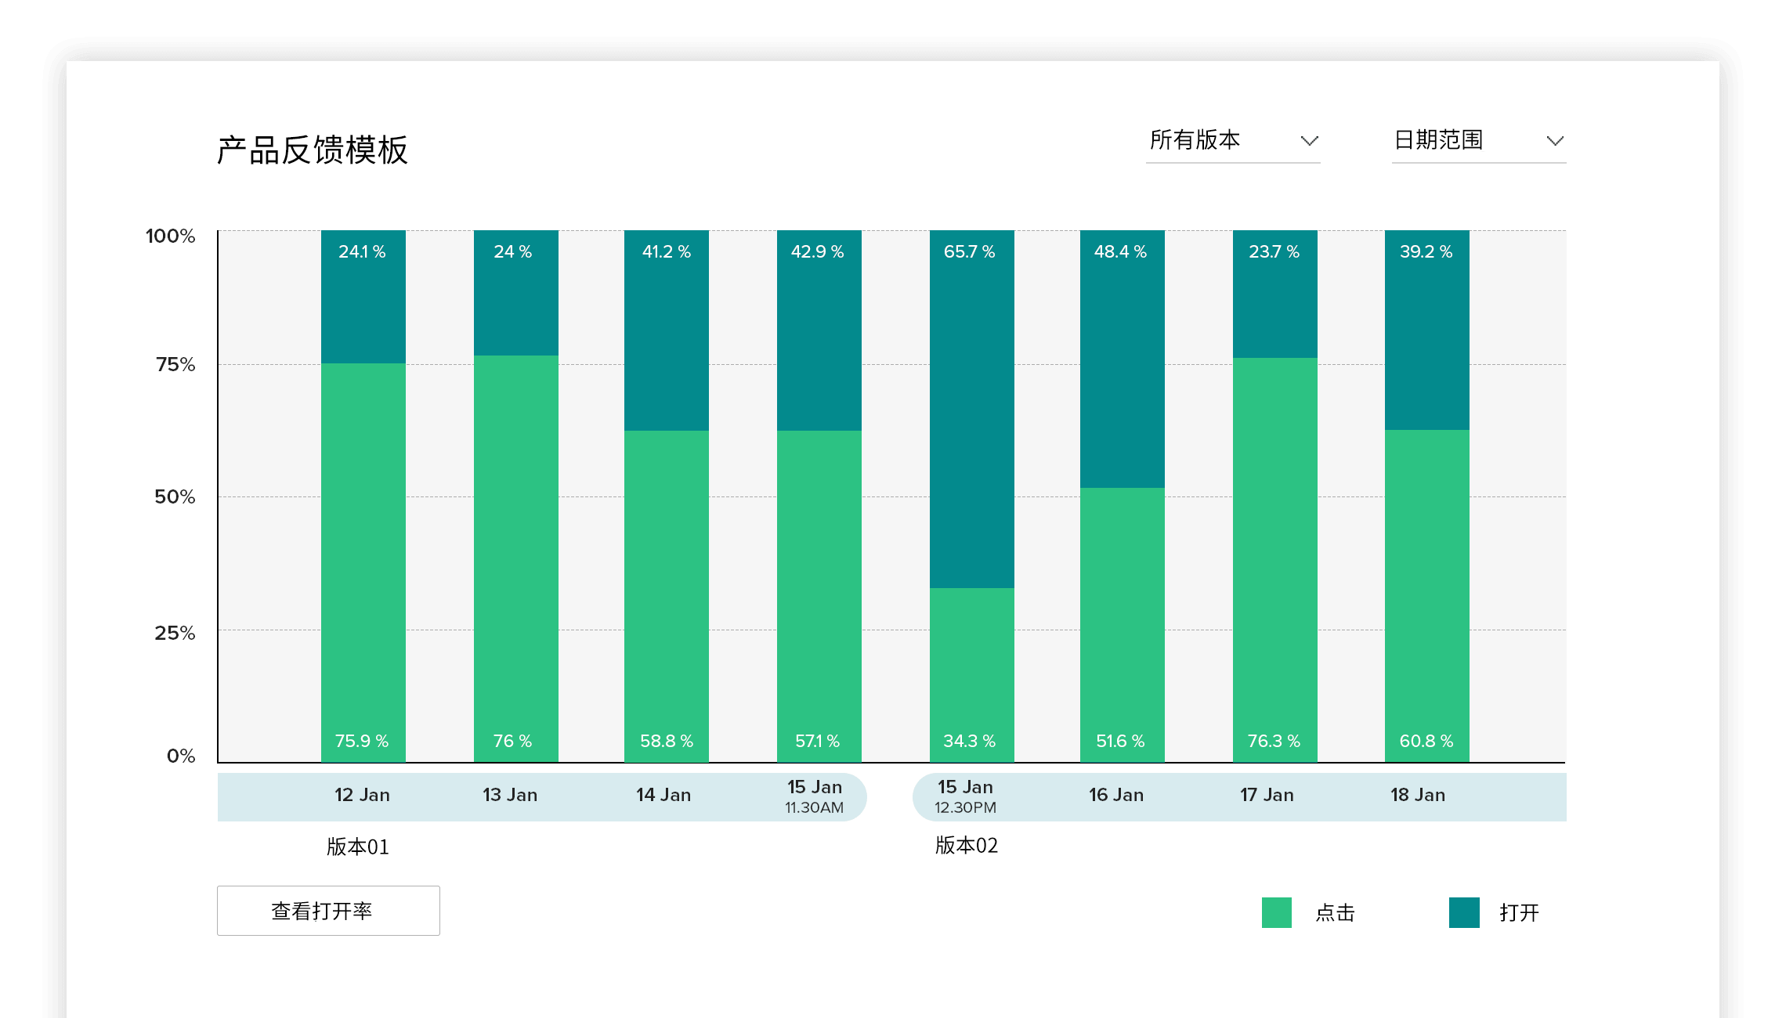Viewport: 1786px width, 1018px height.
Task: Click the 76.3 % green bar on 17 Jan
Action: point(1274,559)
